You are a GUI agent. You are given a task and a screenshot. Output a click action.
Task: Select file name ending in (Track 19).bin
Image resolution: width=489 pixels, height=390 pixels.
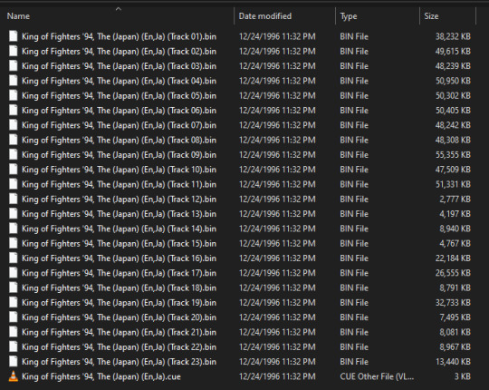point(119,303)
